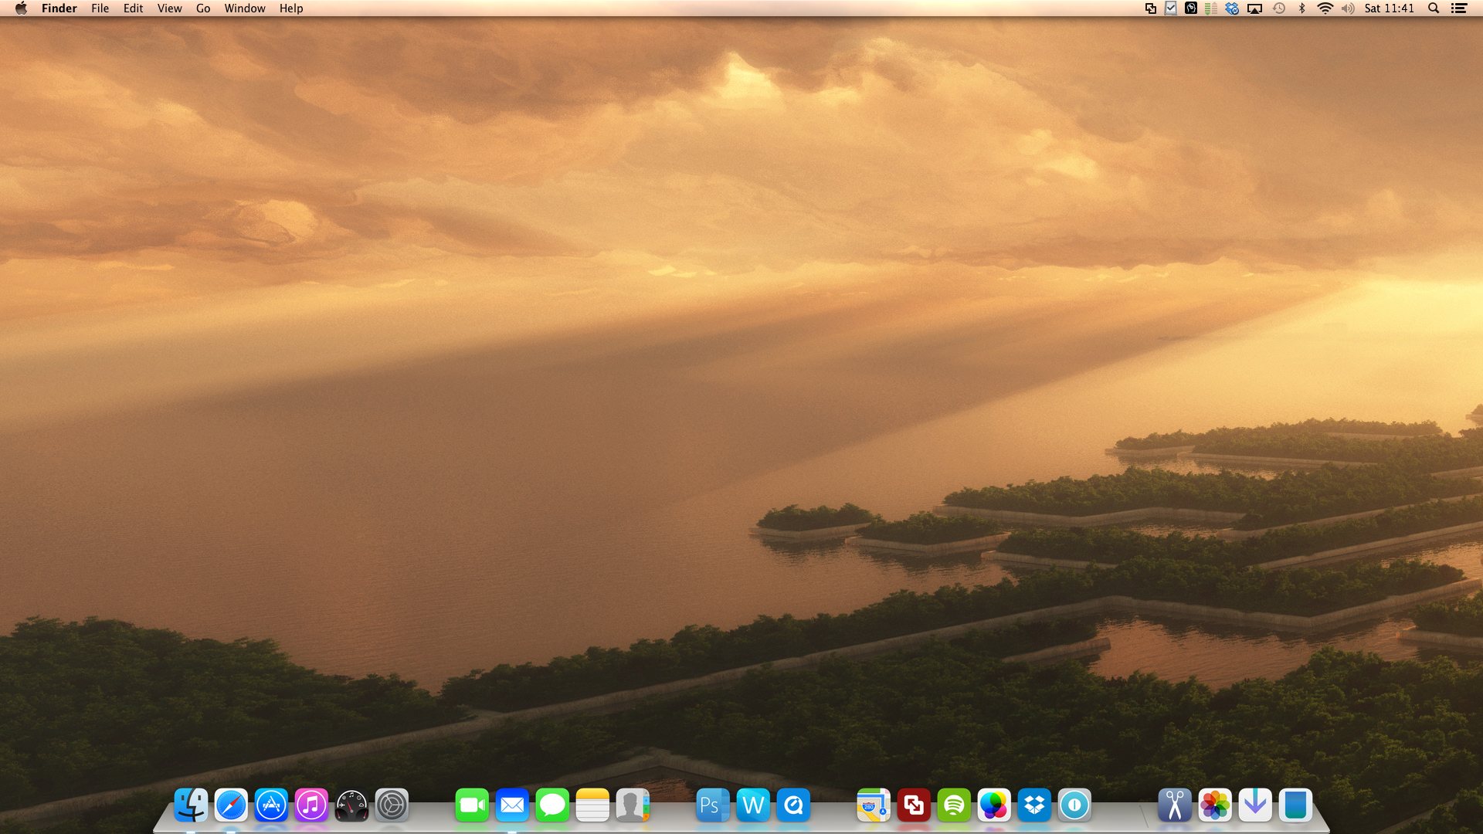The width and height of the screenshot is (1483, 834).
Task: Click the checkmark task menu bar icon
Action: [1171, 8]
